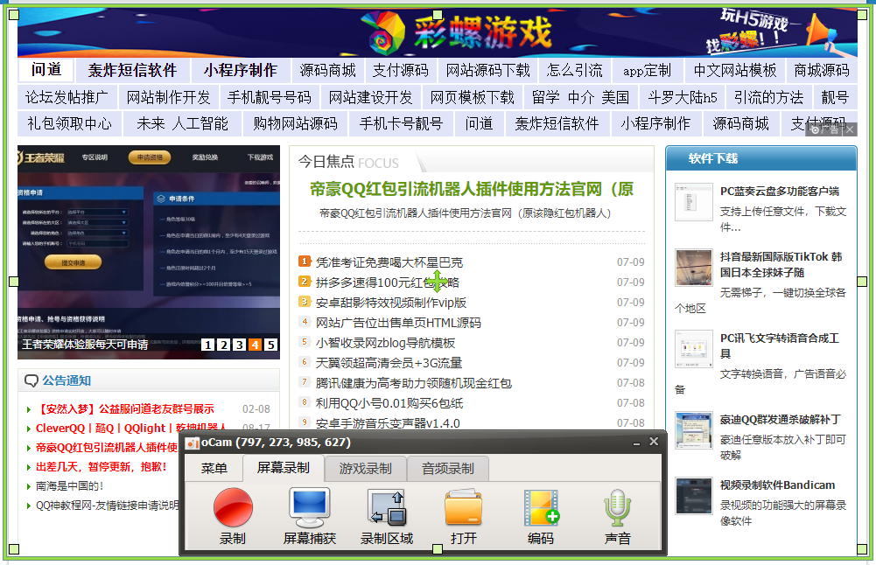Open the folder via the 打开 icon
The height and width of the screenshot is (565, 876).
[463, 507]
